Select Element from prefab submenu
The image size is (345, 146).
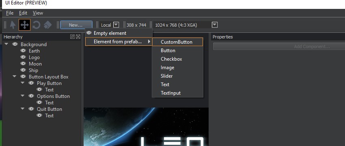click(119, 42)
